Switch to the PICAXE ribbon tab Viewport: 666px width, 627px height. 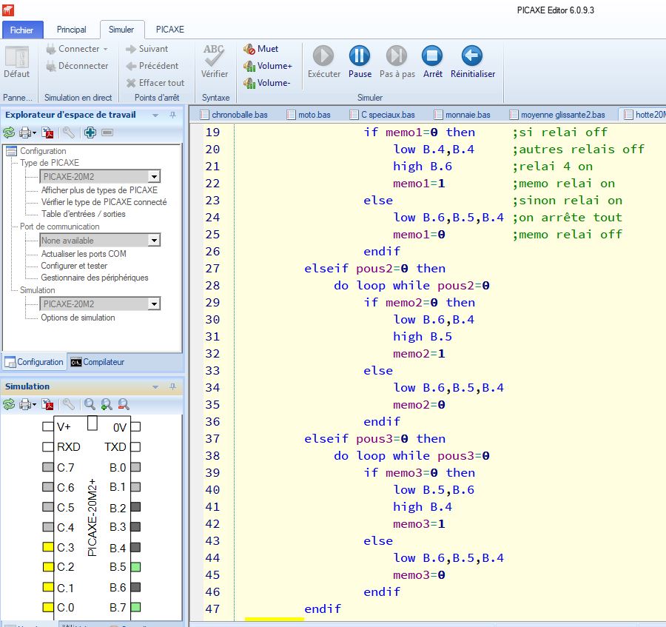[169, 30]
